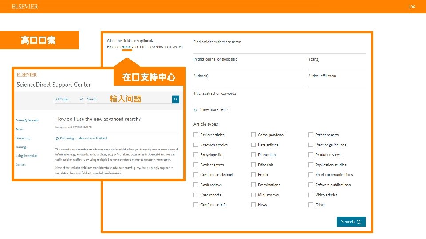
Task: Go to the Onboarding sidebar link
Action: coord(23,138)
